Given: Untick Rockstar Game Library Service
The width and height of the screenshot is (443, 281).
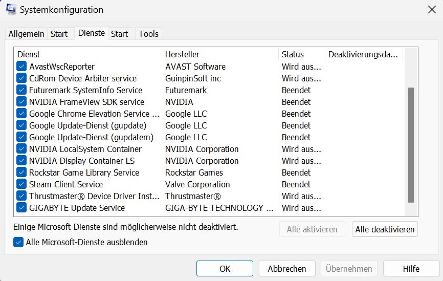Looking at the screenshot, I should pyautogui.click(x=21, y=172).
